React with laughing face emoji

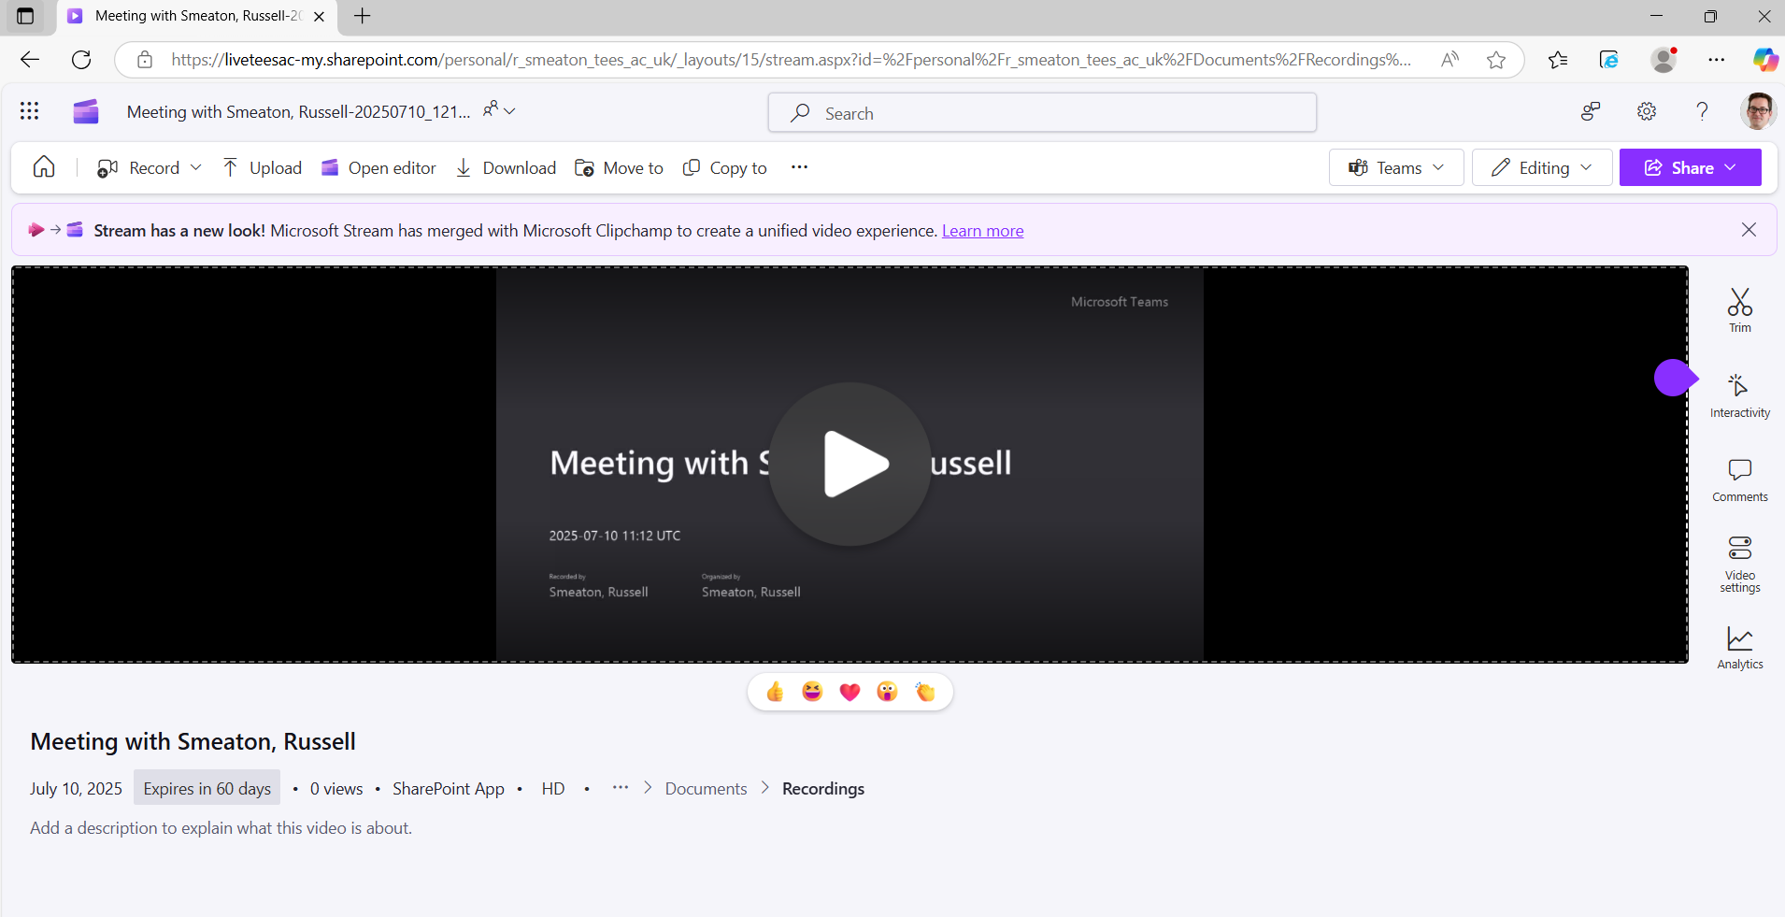pos(812,692)
